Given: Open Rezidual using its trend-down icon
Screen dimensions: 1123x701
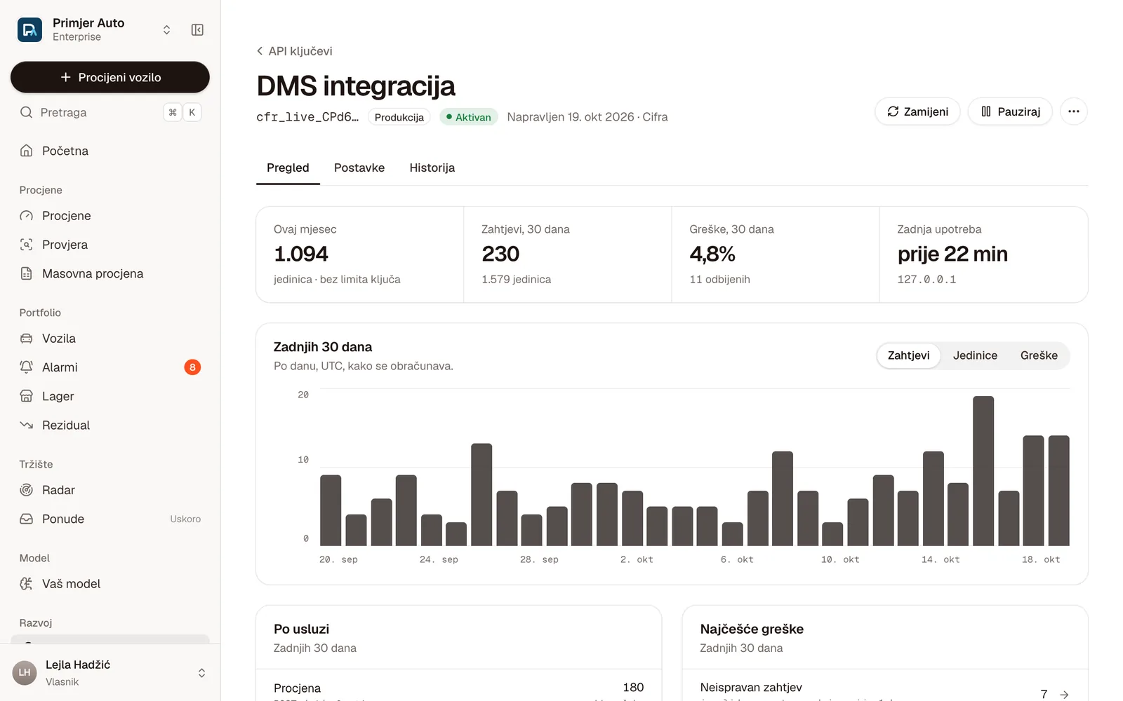Looking at the screenshot, I should coord(27,425).
